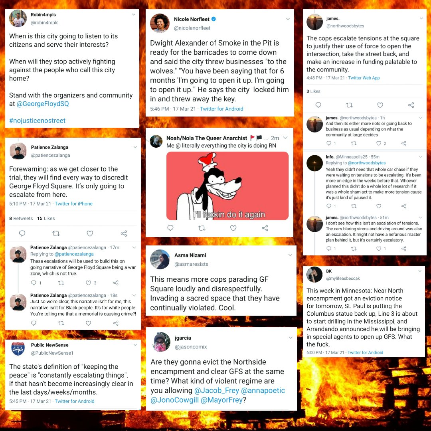Open chevron menu on Asma Nizami tweet

click(x=290, y=255)
